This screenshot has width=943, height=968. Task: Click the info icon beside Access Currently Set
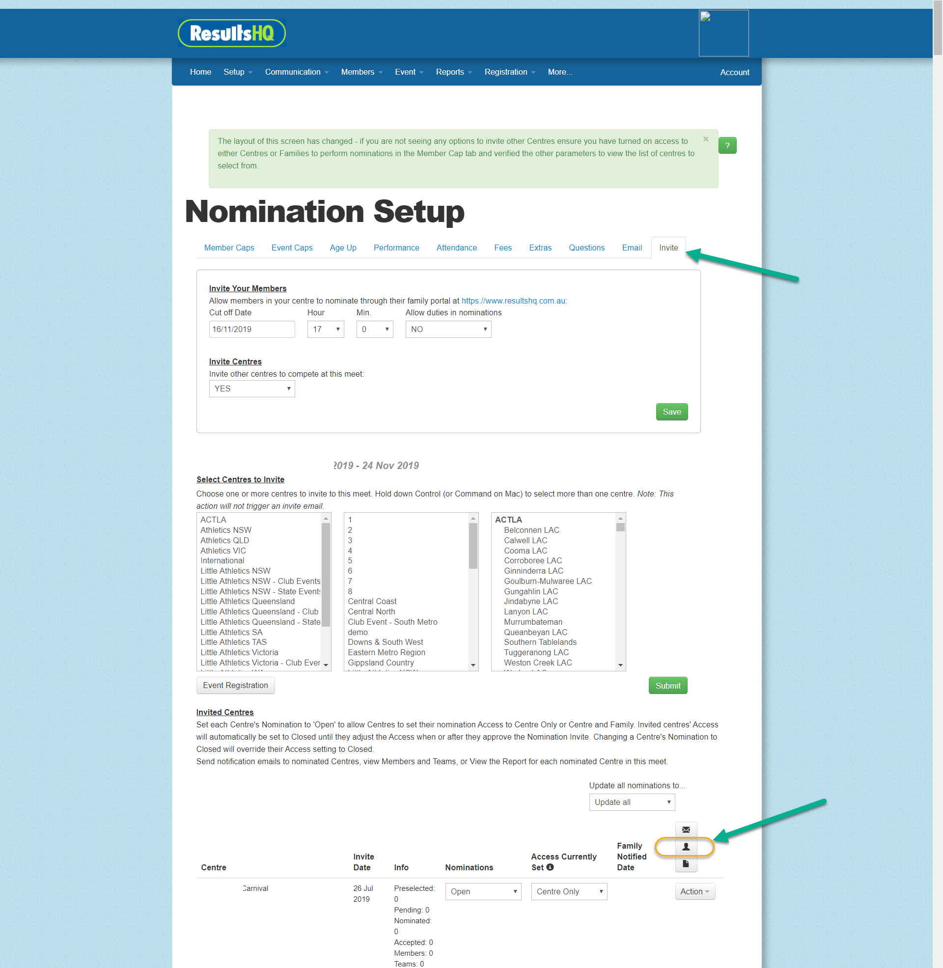click(x=550, y=867)
